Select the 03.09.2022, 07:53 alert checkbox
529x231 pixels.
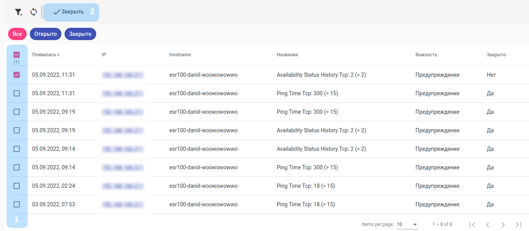pos(17,204)
